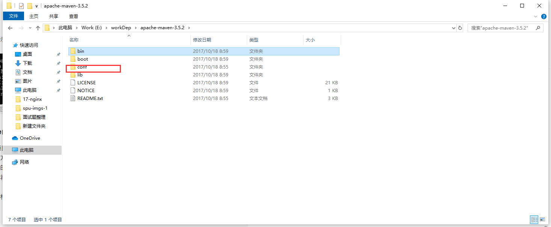The height and width of the screenshot is (227, 551).
Task: Open 图片 in the navigation pane
Action: pyautogui.click(x=27, y=81)
